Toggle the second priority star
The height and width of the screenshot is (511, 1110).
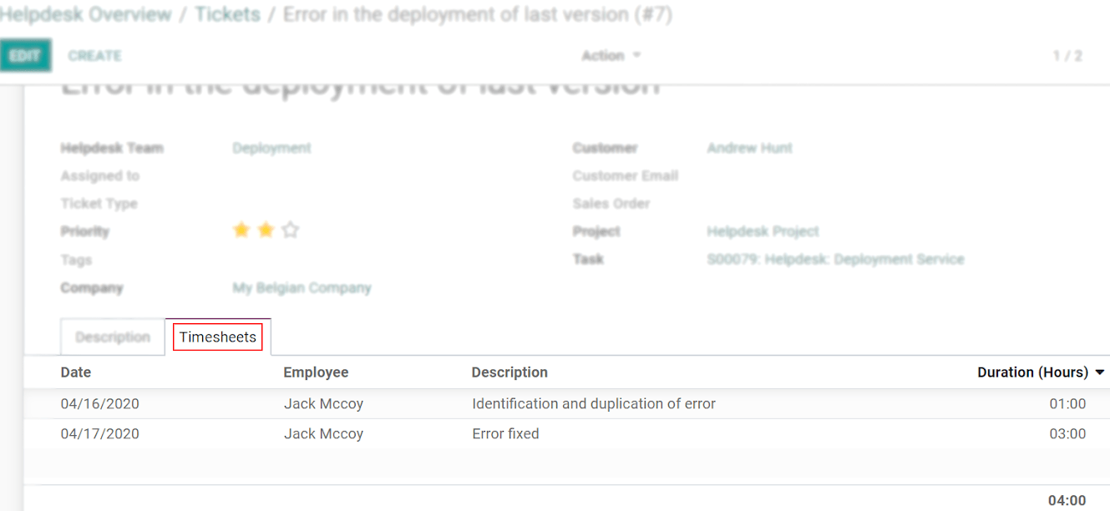click(x=266, y=230)
